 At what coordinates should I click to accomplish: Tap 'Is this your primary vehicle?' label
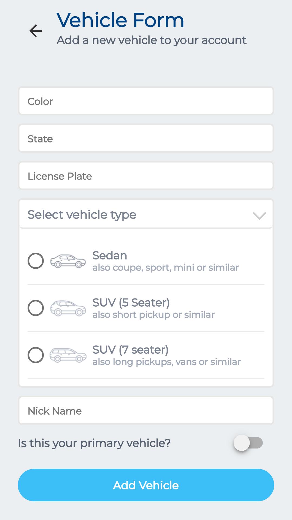pos(94,443)
